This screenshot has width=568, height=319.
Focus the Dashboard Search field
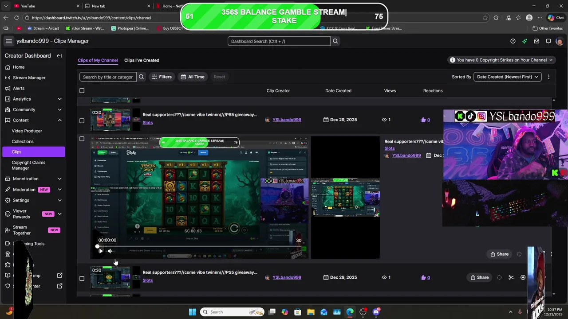click(x=279, y=41)
